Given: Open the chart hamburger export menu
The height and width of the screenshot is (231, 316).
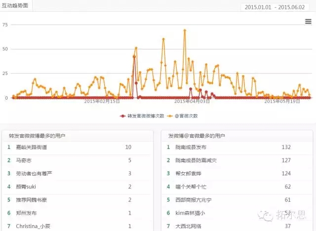Looking at the screenshot, I should click(x=308, y=21).
